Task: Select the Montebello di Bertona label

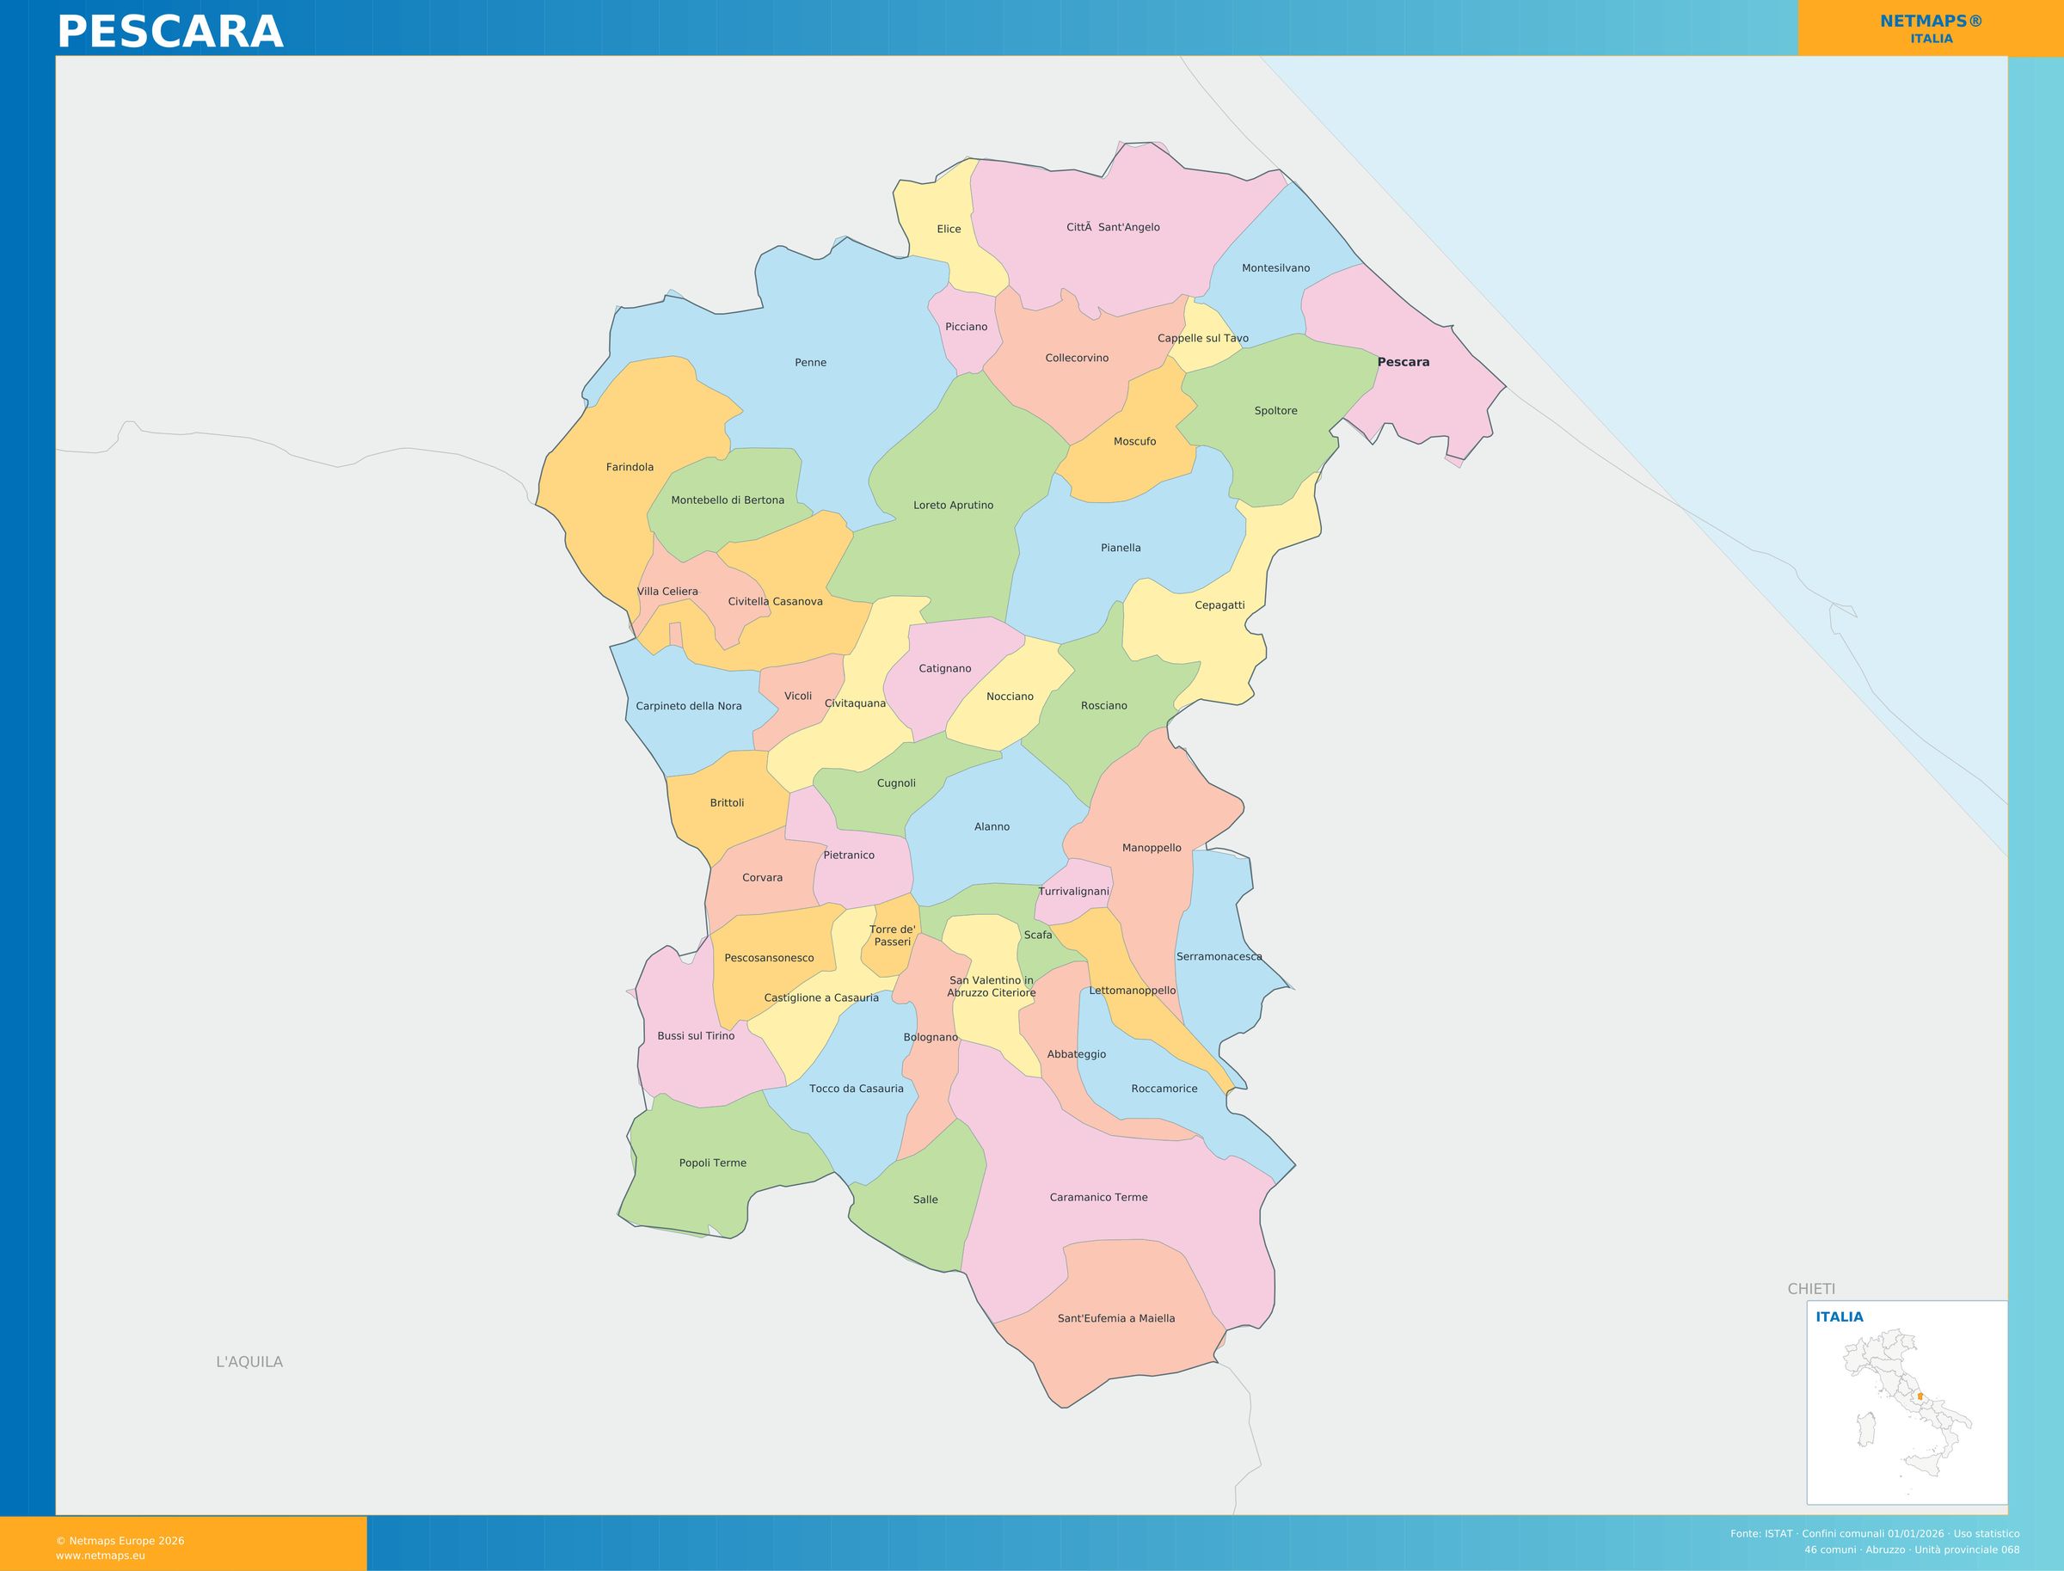Action: pyautogui.click(x=728, y=500)
